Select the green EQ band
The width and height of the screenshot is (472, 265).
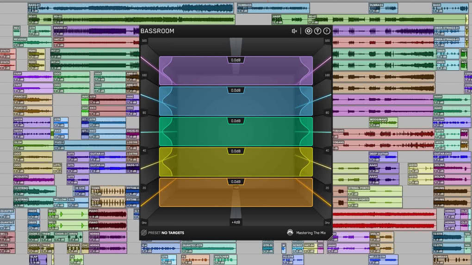click(236, 132)
